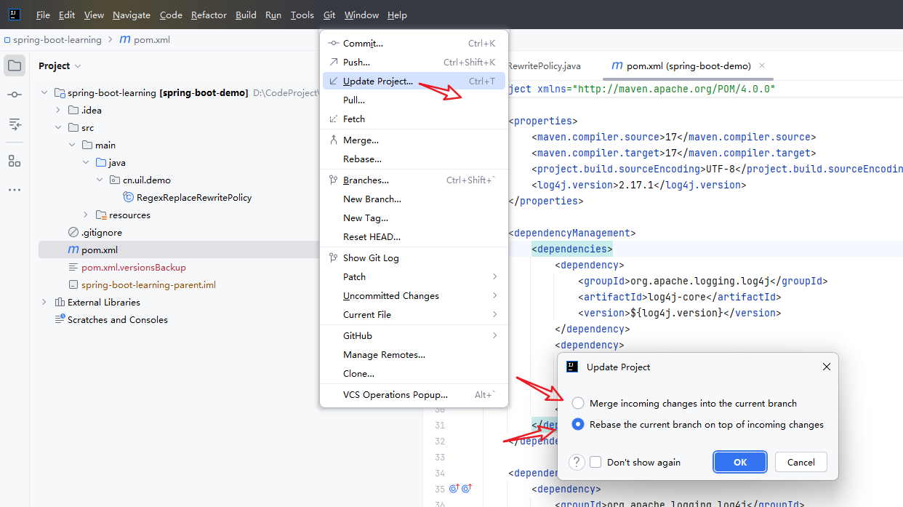Select Merge incoming changes radio button
903x507 pixels.
(x=578, y=403)
